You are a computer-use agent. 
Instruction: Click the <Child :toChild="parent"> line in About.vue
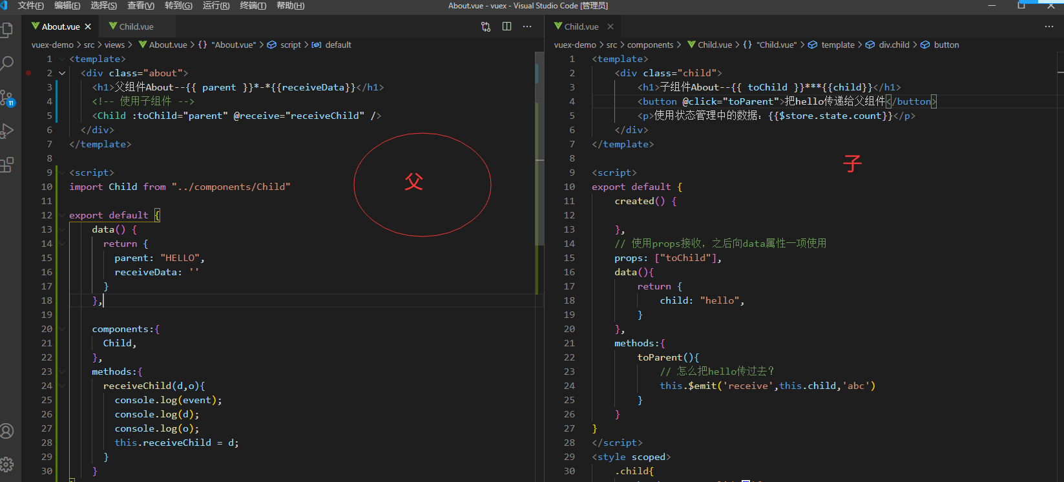236,116
